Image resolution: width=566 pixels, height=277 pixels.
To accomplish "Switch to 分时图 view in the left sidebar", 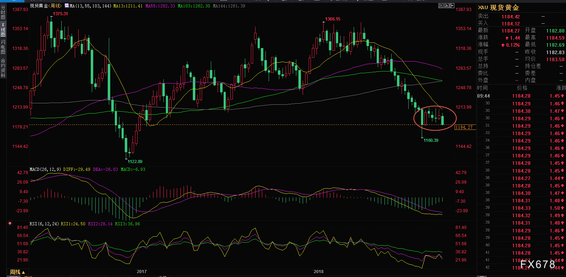I will point(3,13).
